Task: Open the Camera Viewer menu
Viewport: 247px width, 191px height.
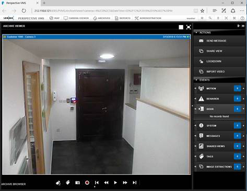Action: (76, 18)
